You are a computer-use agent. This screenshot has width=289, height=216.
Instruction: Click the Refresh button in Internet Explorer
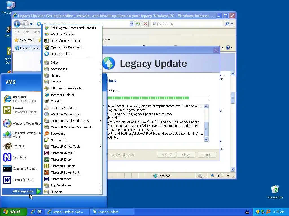(138, 24)
